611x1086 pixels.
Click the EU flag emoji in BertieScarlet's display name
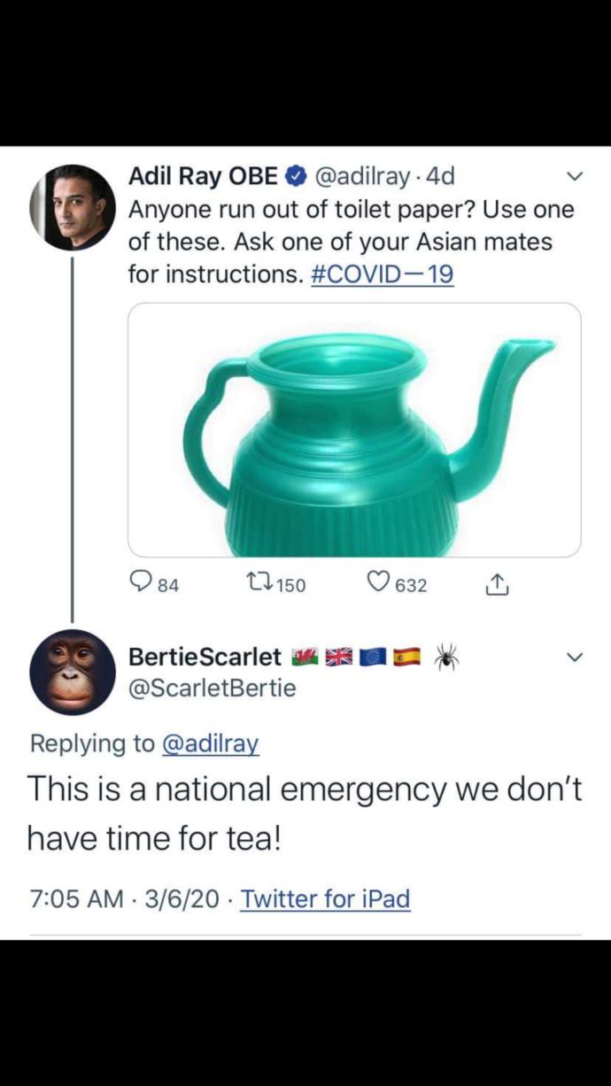click(x=370, y=659)
